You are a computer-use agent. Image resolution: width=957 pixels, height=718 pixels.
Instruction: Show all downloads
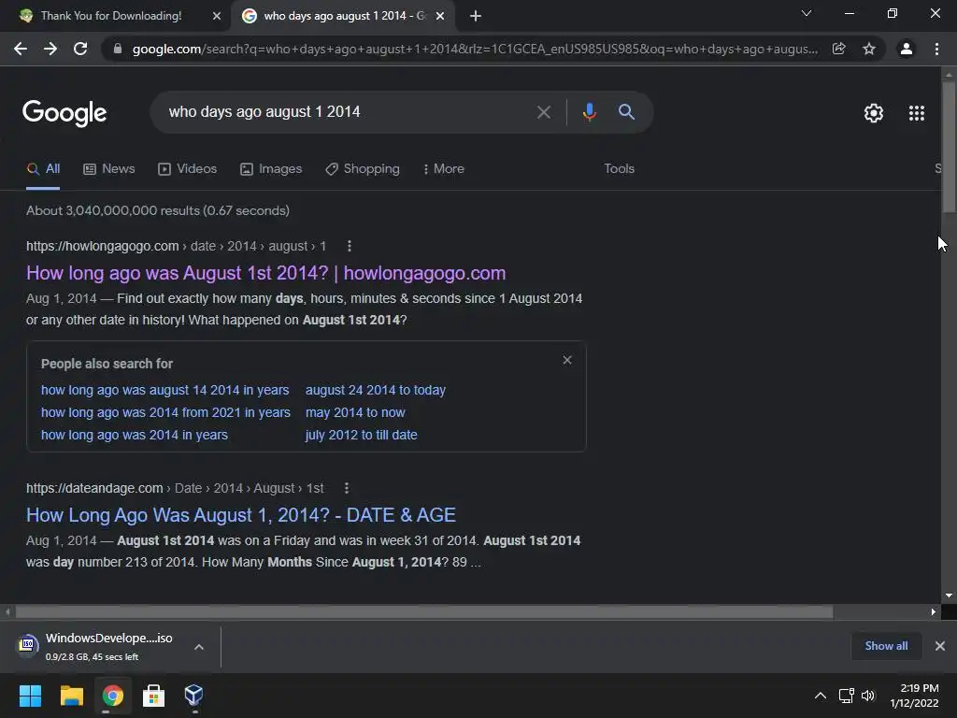pos(886,646)
